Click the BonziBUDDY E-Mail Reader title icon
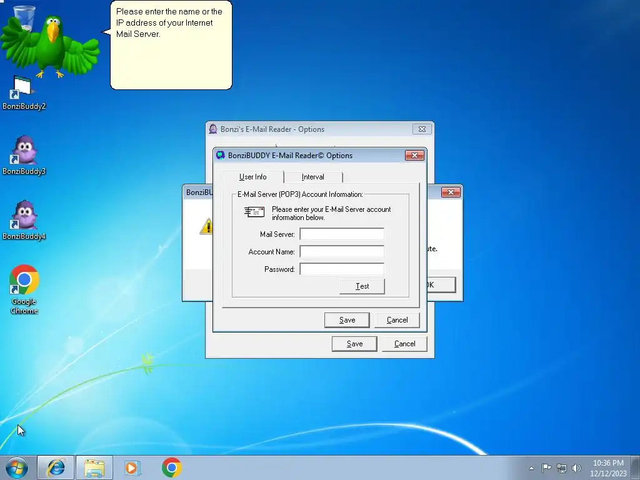The width and height of the screenshot is (640, 480). point(221,155)
